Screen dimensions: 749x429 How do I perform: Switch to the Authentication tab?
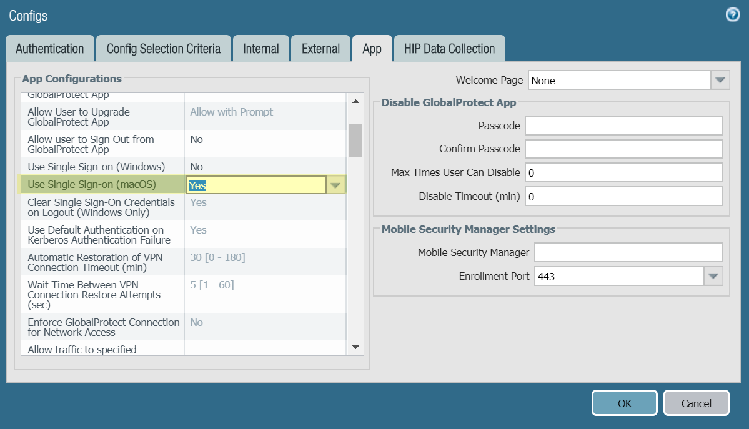(x=49, y=49)
